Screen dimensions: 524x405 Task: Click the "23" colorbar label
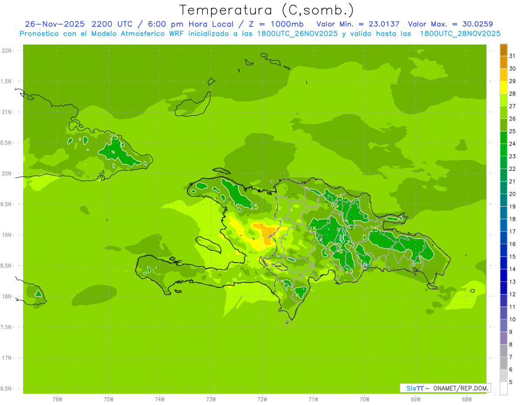pos(513,156)
